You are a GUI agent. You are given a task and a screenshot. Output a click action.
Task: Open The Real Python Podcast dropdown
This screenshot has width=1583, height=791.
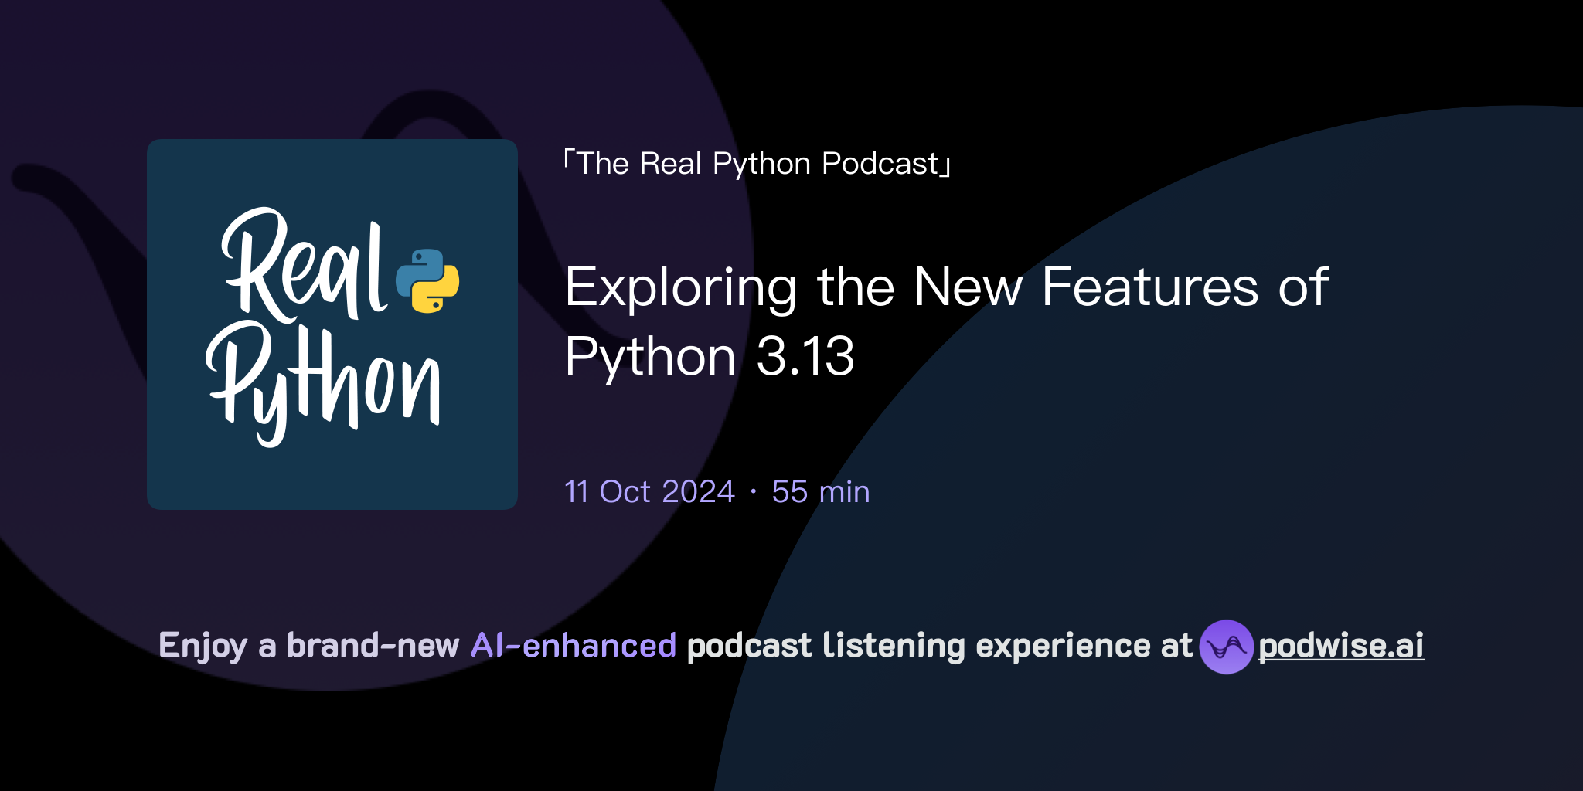(757, 162)
